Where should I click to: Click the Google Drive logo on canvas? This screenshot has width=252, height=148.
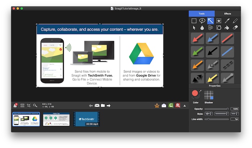[x=141, y=54]
